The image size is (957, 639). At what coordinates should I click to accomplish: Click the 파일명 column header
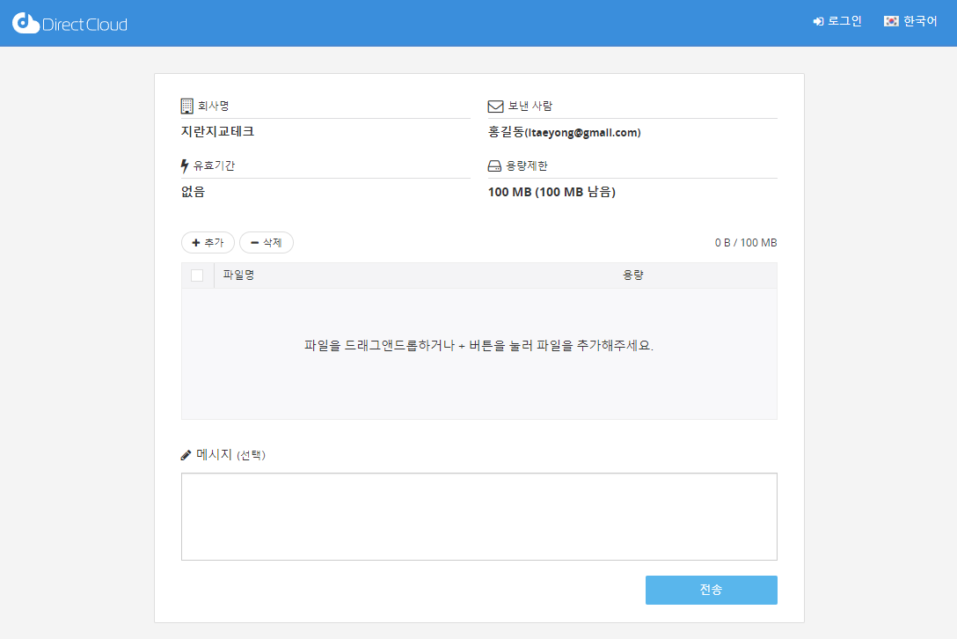click(x=239, y=275)
